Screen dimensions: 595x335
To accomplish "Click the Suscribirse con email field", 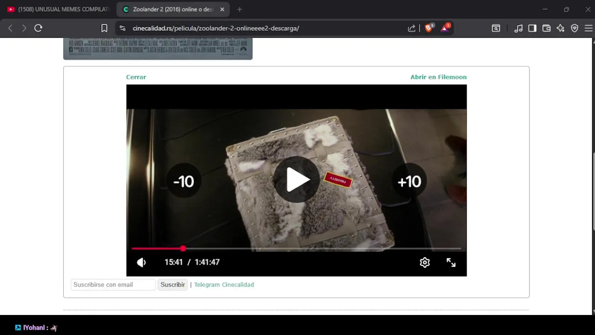I will click(113, 285).
